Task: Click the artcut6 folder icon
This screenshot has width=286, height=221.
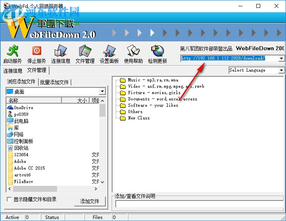Action: (x=10, y=175)
